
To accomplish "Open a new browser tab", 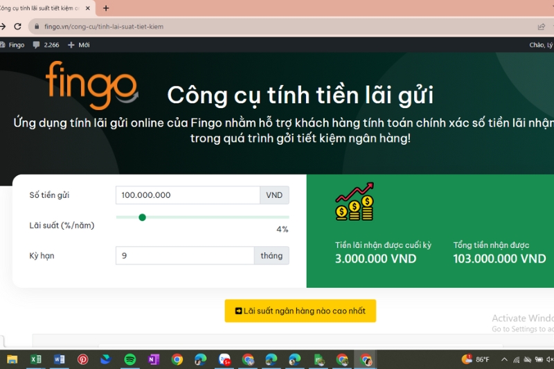I will pos(106,8).
